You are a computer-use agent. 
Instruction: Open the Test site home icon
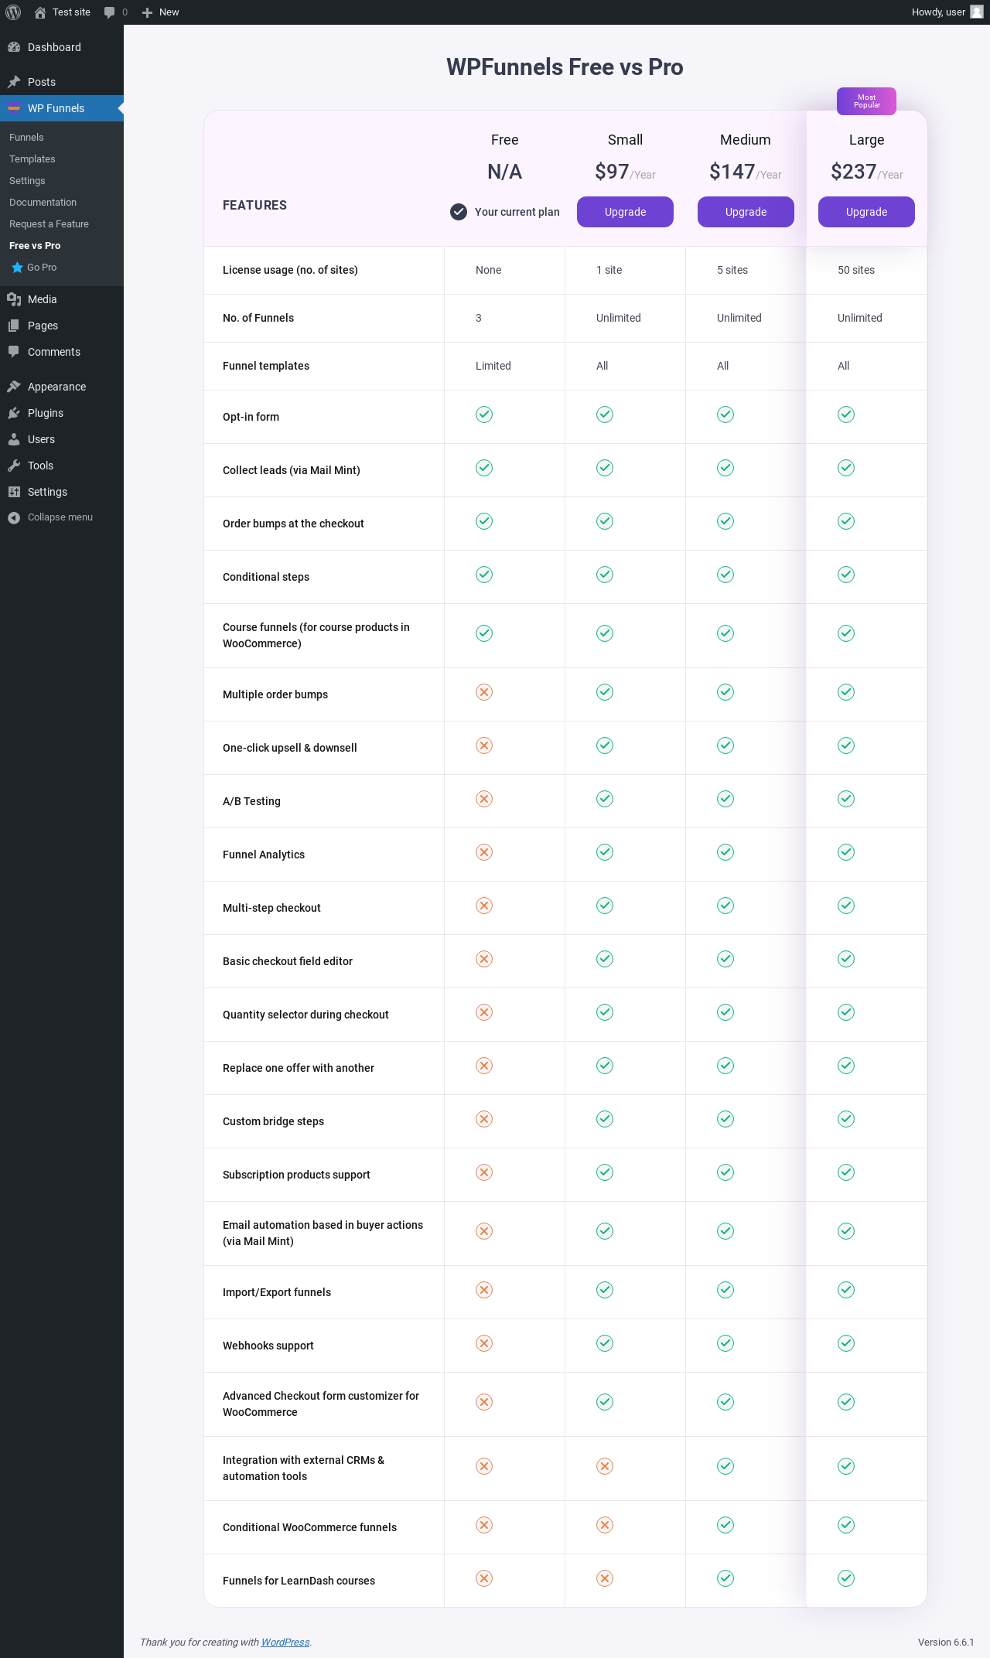40,12
